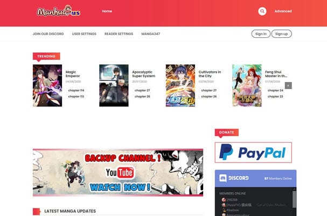Advance trending carousel with next arrow
327x216 pixels.
click(288, 85)
